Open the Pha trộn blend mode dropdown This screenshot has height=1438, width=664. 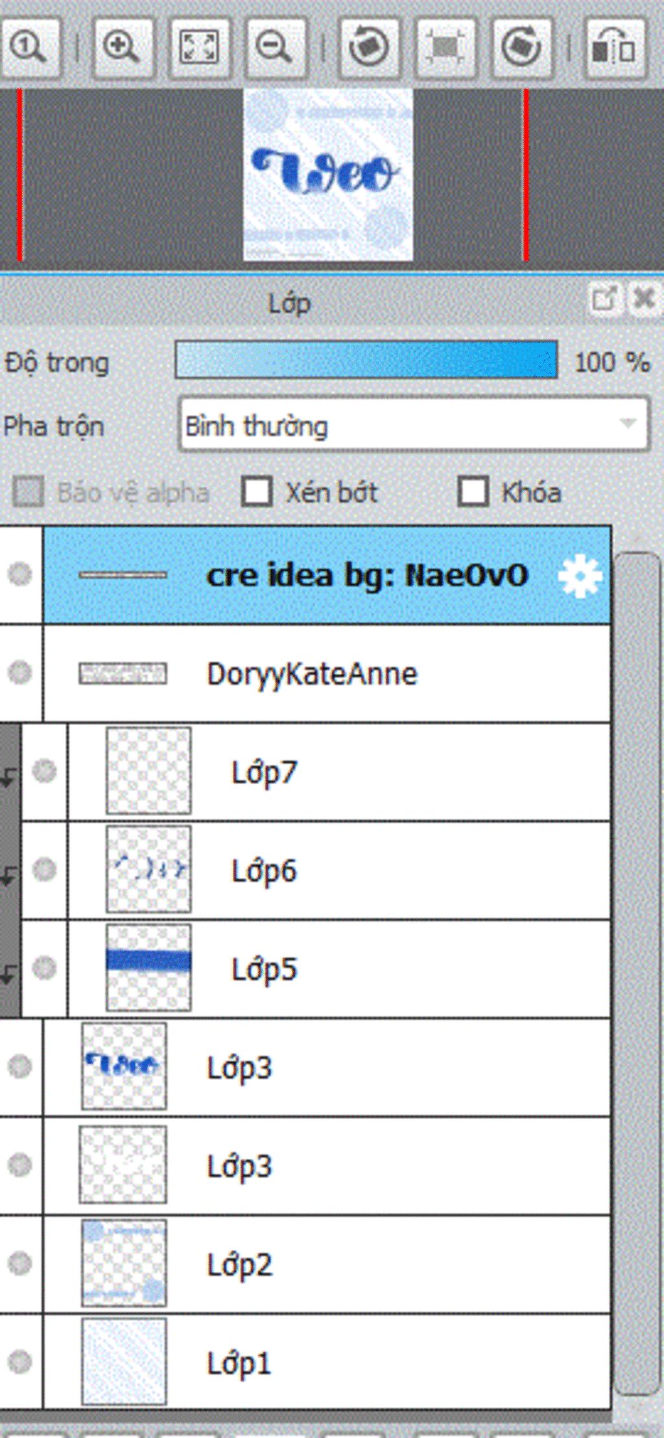(x=414, y=425)
